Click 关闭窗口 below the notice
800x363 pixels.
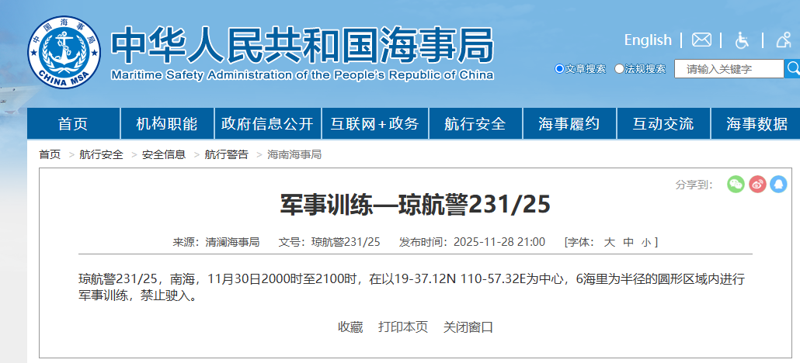[x=468, y=327]
